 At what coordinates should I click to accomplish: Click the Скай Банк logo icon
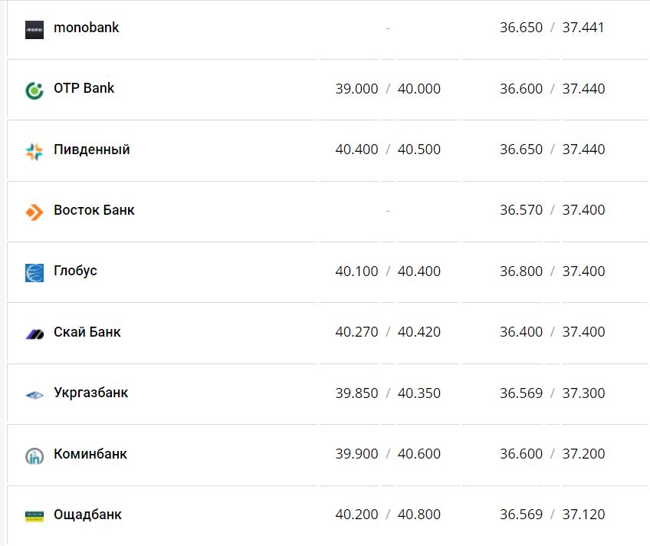coord(34,334)
